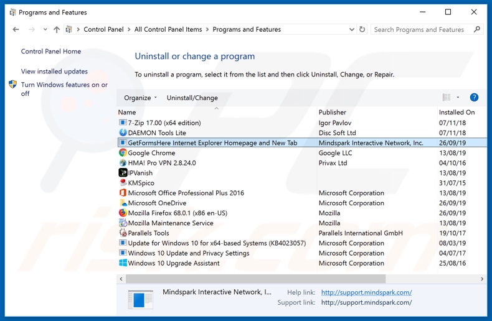
Task: Click the 31/07/15 install date
Action: click(x=452, y=183)
